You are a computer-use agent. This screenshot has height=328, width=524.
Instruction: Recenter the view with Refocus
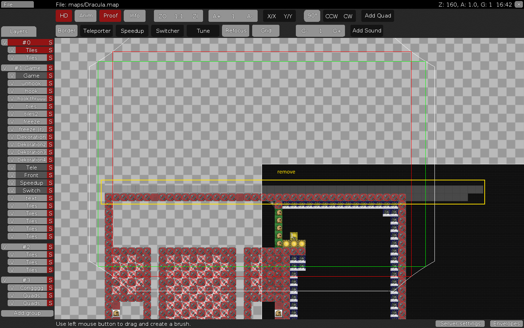click(235, 31)
